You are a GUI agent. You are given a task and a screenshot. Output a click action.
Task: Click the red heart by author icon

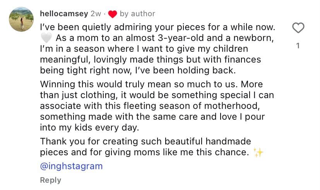[113, 14]
